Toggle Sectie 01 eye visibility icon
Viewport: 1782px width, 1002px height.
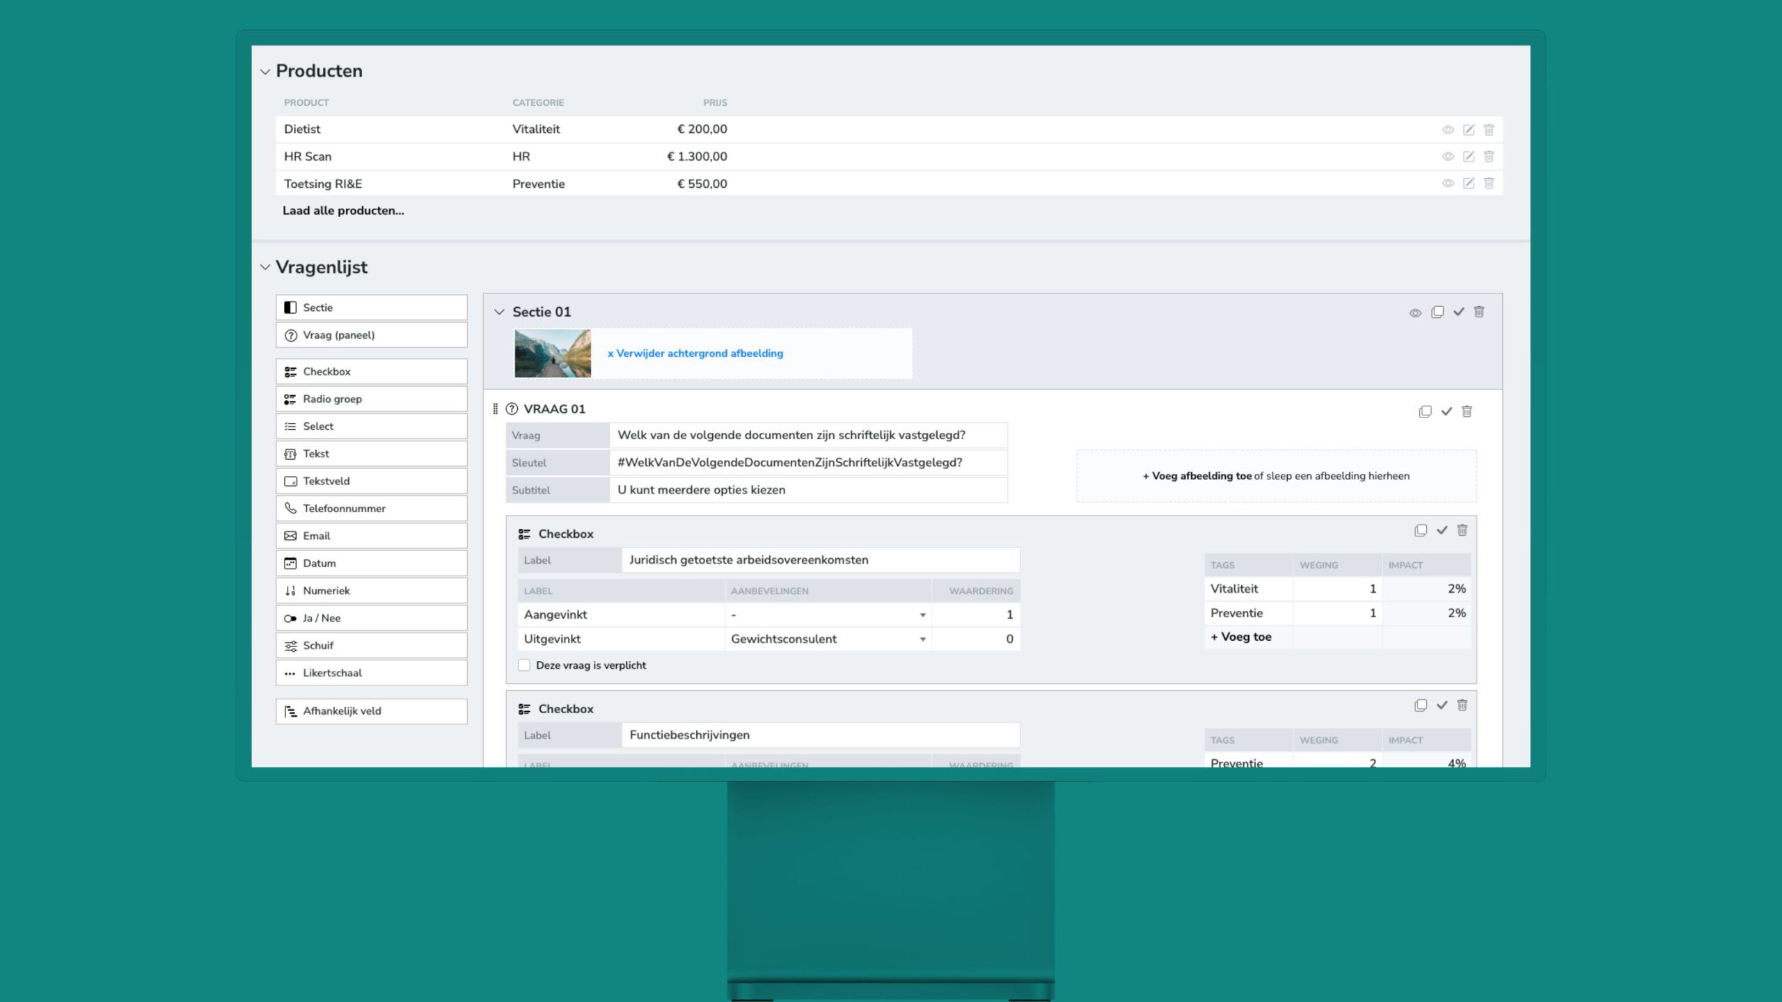[x=1414, y=313]
